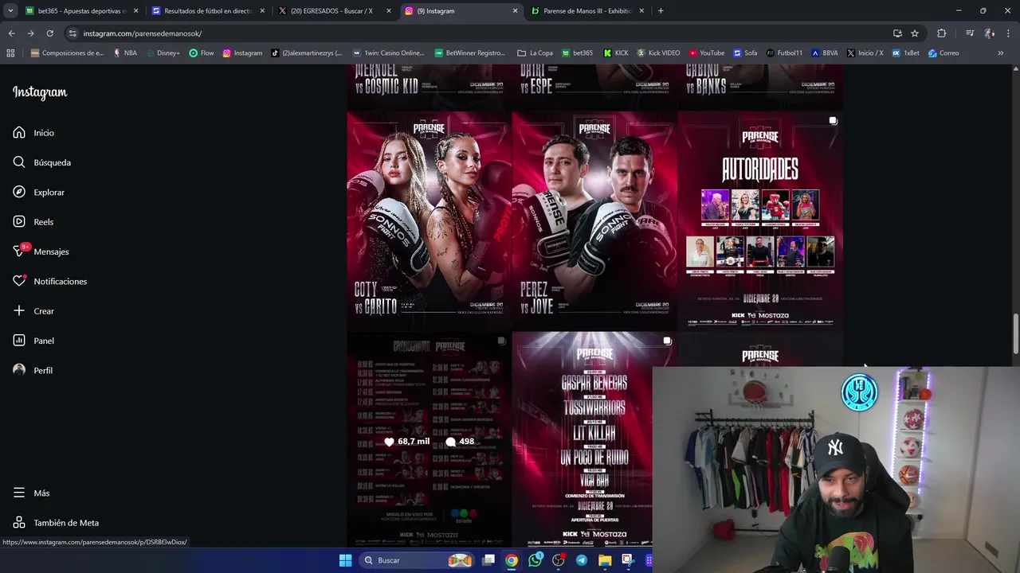
Task: Open Perfil from the sidebar
Action: pos(33,371)
